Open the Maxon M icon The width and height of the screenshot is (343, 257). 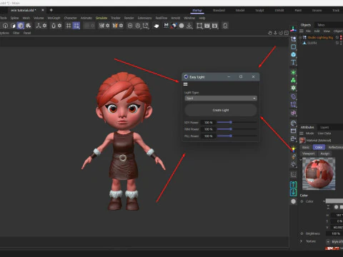point(166,26)
